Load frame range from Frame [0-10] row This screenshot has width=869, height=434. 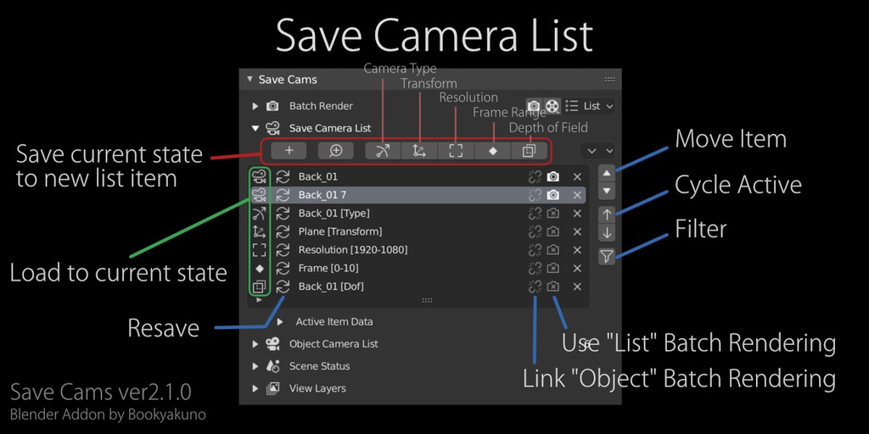pyautogui.click(x=259, y=268)
